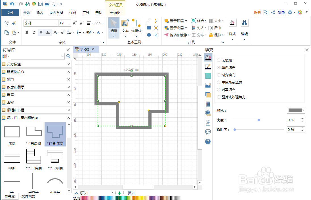Screen dimensions: 311x200
Task: Click the symbol library search magnifier
Action: 68,56
